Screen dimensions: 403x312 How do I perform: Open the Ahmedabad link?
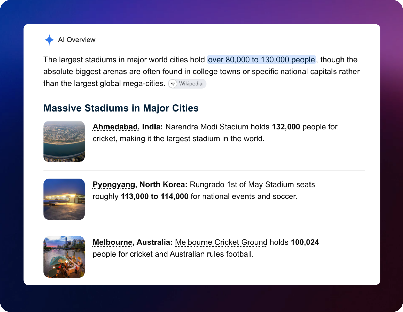click(x=115, y=127)
